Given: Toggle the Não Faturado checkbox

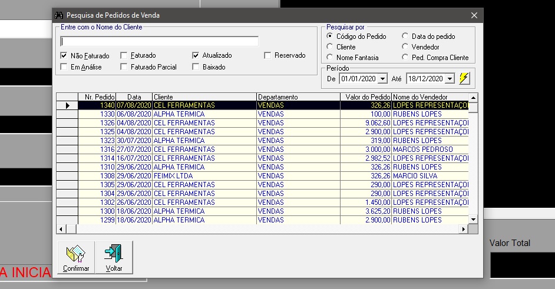Looking at the screenshot, I should click(64, 55).
